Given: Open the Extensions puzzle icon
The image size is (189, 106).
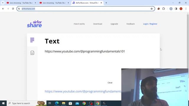Looking at the screenshot, I should pos(164,9).
